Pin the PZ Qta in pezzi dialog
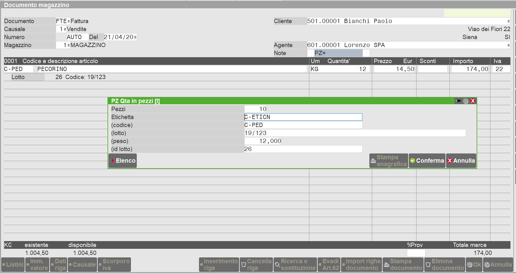Image resolution: width=516 pixels, height=274 pixels. (x=458, y=101)
